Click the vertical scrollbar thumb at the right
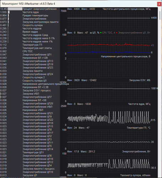The image size is (162, 178). point(160,15)
